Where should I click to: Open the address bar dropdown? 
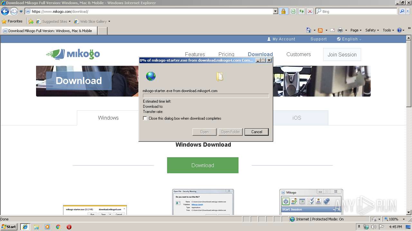pyautogui.click(x=275, y=11)
